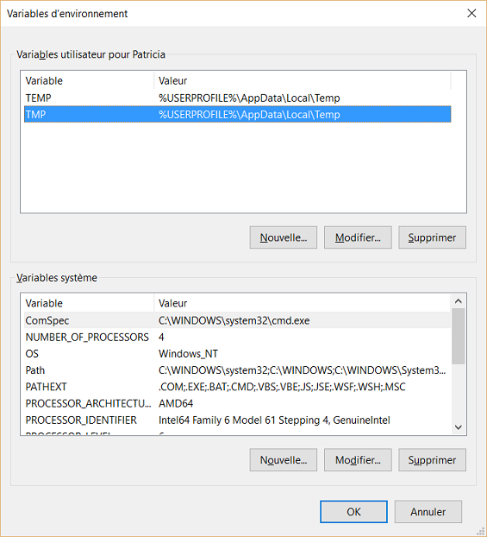
Task: Click Nouvelle button under system variables
Action: pyautogui.click(x=284, y=460)
